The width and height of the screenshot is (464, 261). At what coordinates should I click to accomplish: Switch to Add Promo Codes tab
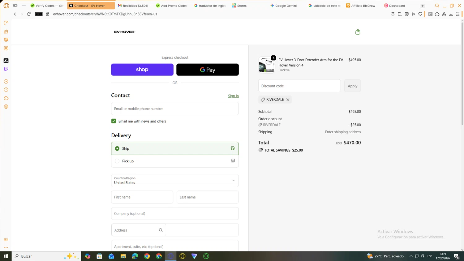point(171,6)
